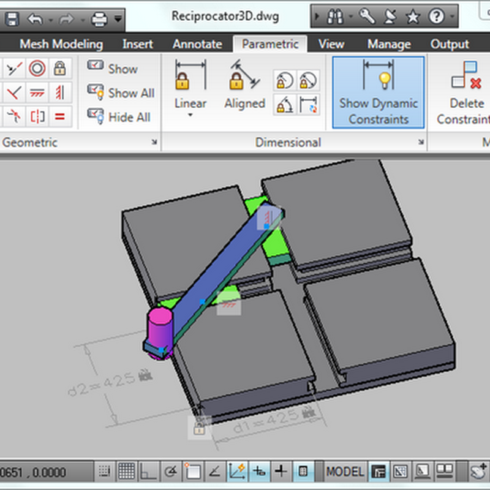The image size is (490, 490).
Task: Toggle Show Dynamic Constraints
Action: click(x=377, y=93)
